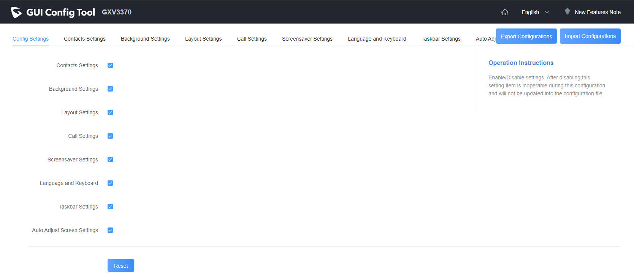Screen dimensions: 634x278
Task: Open the Background Settings tab
Action: coord(145,39)
